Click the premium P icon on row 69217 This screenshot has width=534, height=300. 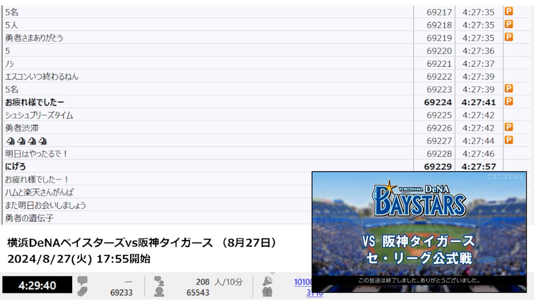[x=508, y=12]
